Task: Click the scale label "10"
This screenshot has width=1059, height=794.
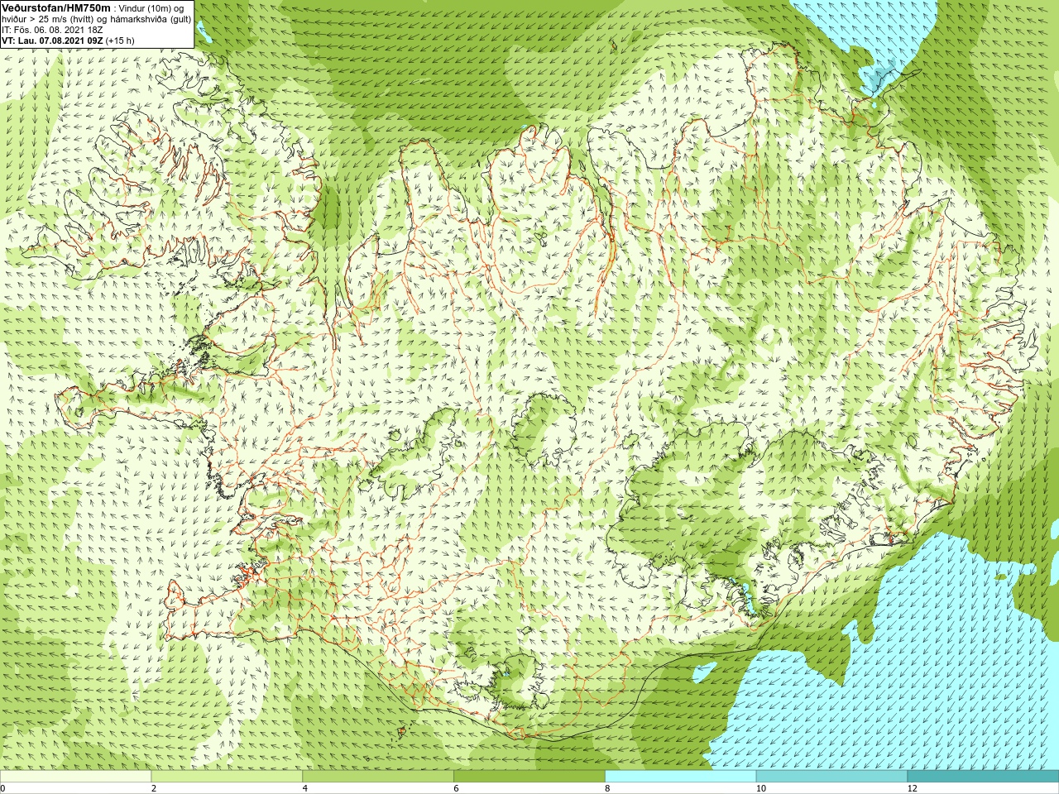Action: [761, 788]
